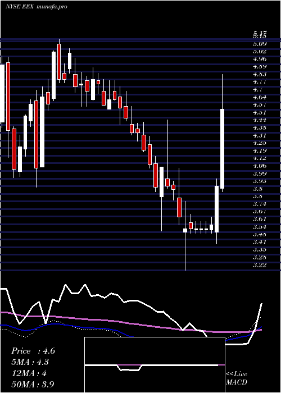Screen dimensions: 281x393
Task: Click the 3.61 price axis label
Action: [260, 220]
